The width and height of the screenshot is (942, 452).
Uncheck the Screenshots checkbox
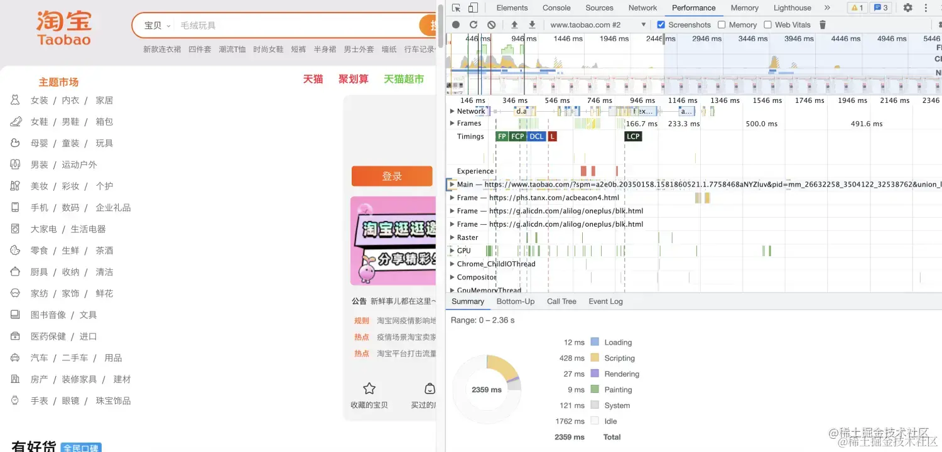(661, 24)
